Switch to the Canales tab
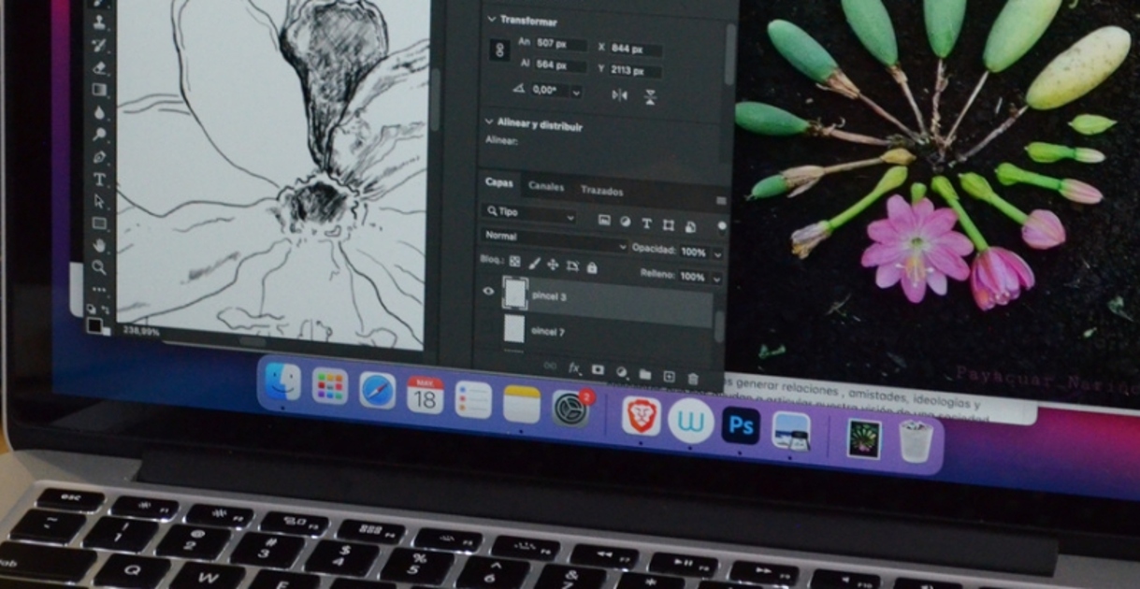The image size is (1140, 589). (x=546, y=186)
